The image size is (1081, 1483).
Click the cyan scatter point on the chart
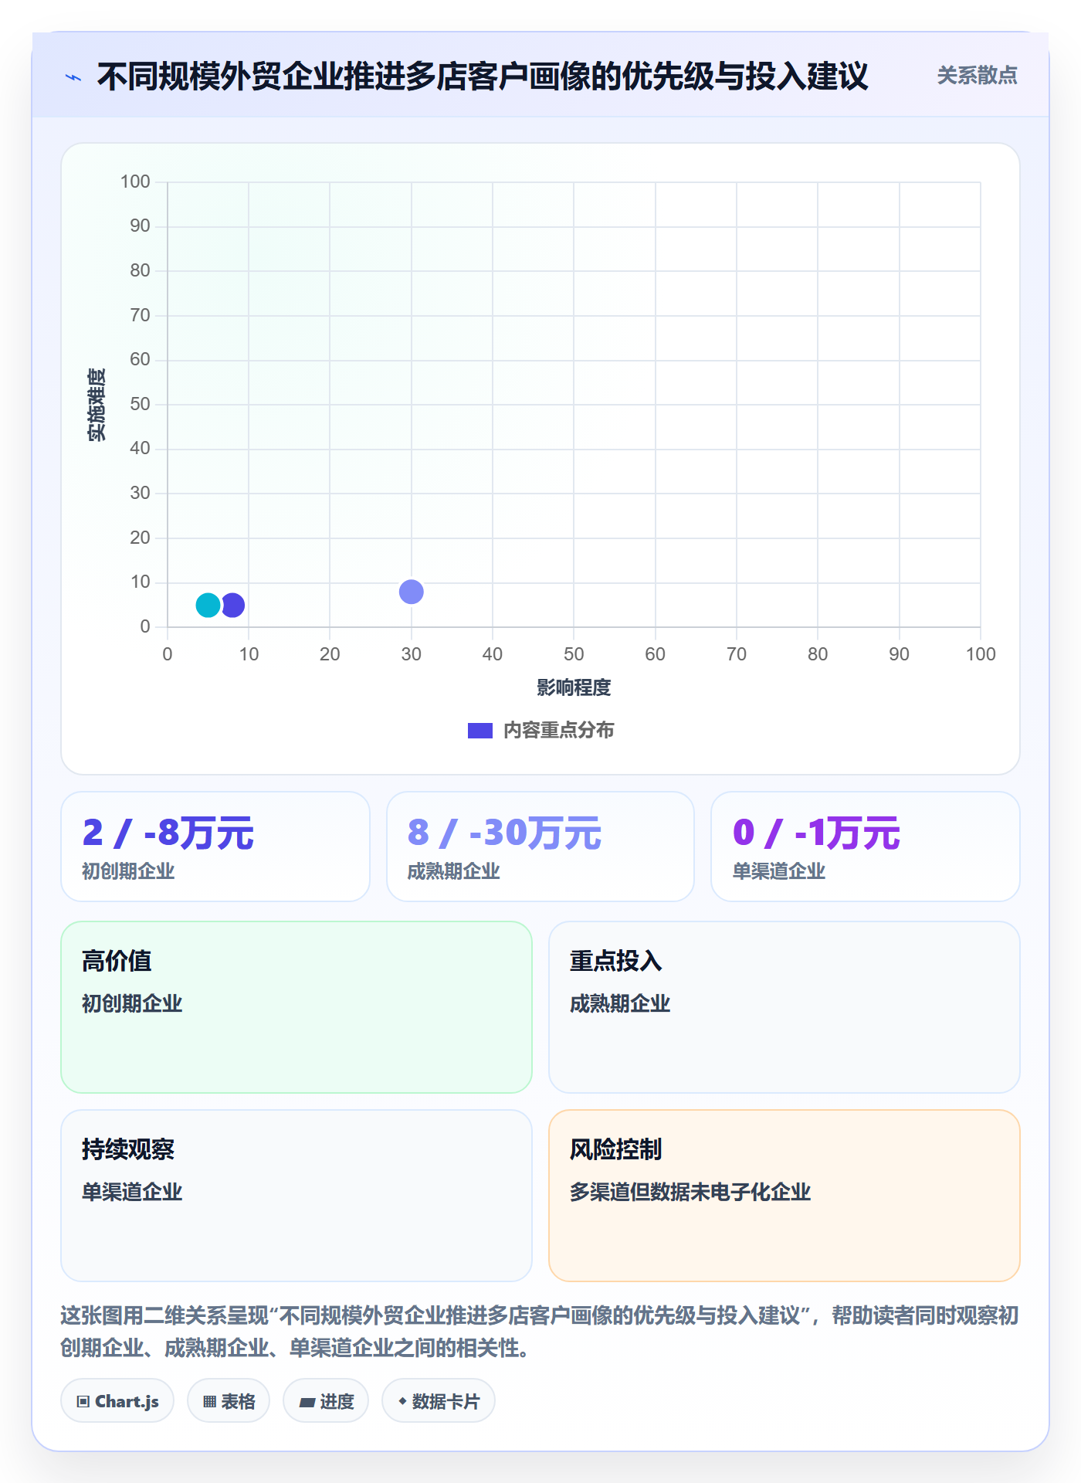tap(208, 605)
